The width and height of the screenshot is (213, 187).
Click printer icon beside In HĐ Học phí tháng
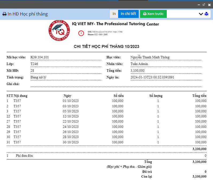5,14
